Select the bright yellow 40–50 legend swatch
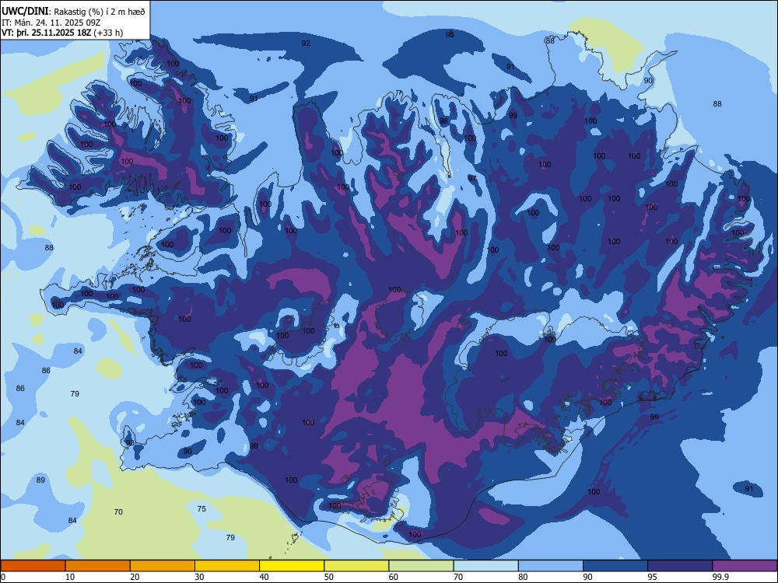This screenshot has height=583, width=778. point(292,566)
